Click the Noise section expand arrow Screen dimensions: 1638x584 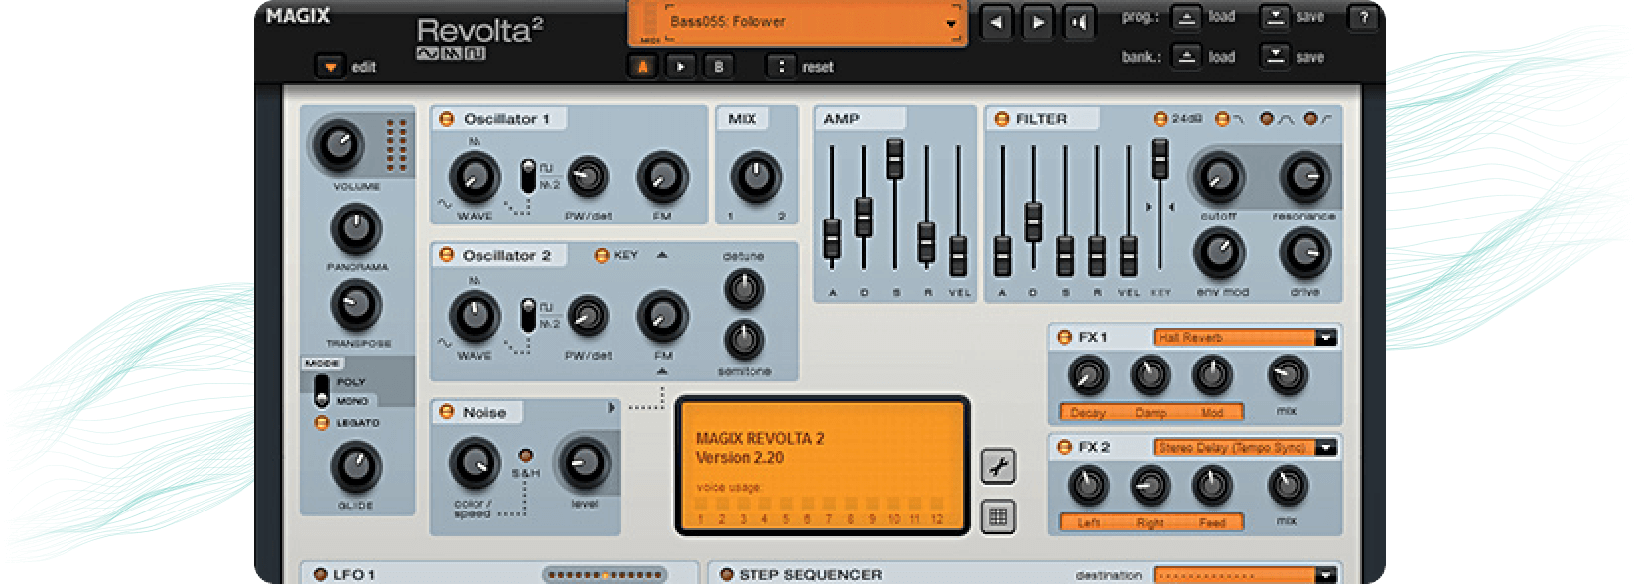point(611,408)
